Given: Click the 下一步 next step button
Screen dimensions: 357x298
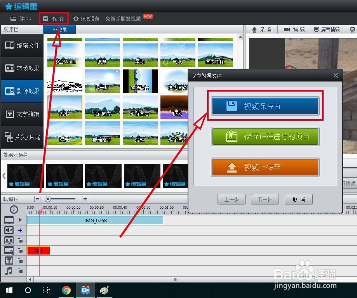Looking at the screenshot, I should [265, 199].
